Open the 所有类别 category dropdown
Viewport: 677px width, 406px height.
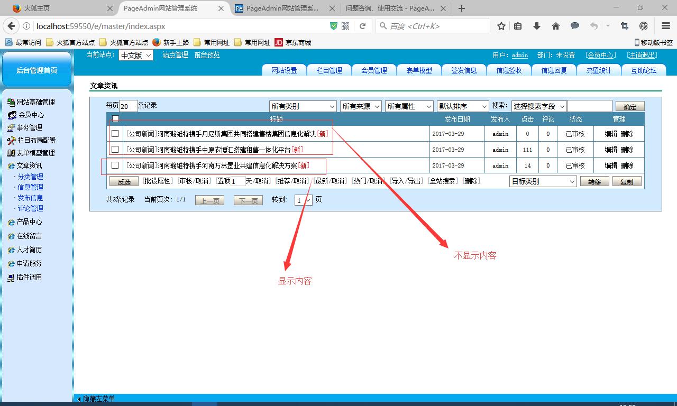(303, 106)
